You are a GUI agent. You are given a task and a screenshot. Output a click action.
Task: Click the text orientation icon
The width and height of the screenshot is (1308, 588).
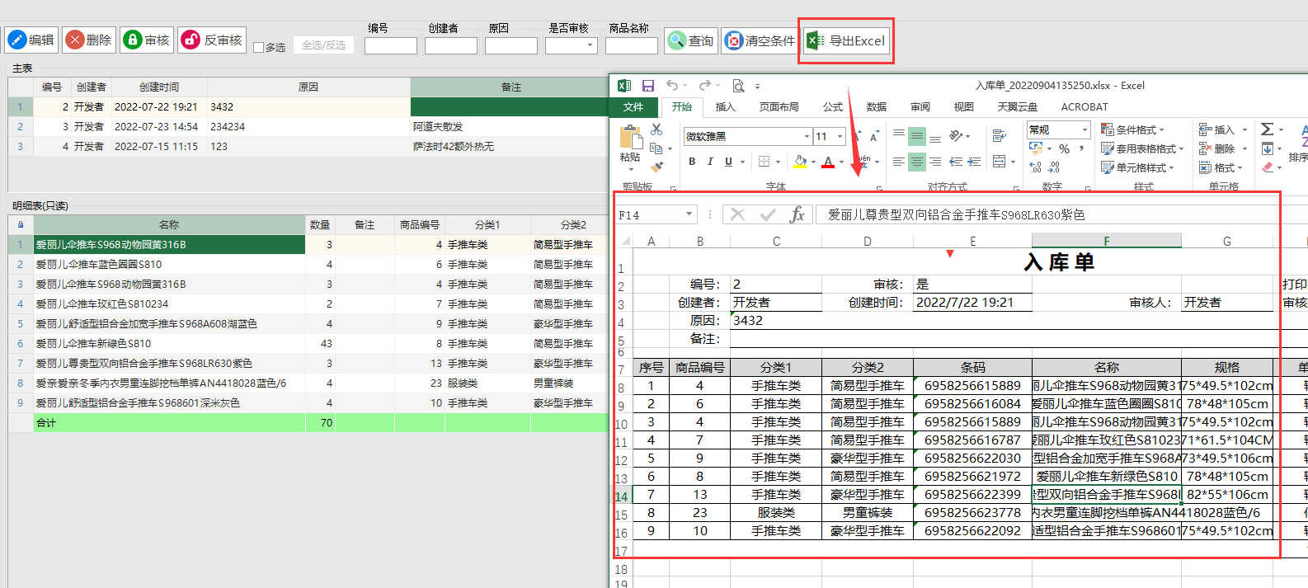(x=956, y=136)
